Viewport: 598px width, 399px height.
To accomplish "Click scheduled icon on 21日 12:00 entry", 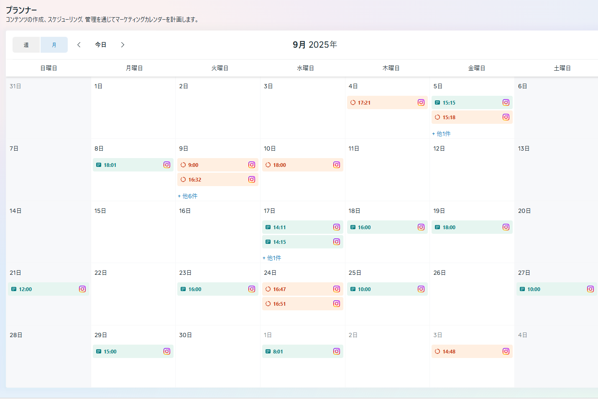I will [x=14, y=289].
